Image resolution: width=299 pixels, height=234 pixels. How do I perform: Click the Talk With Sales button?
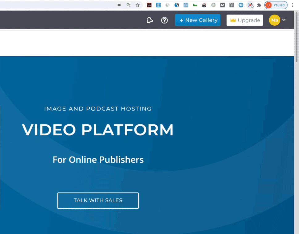(x=98, y=200)
